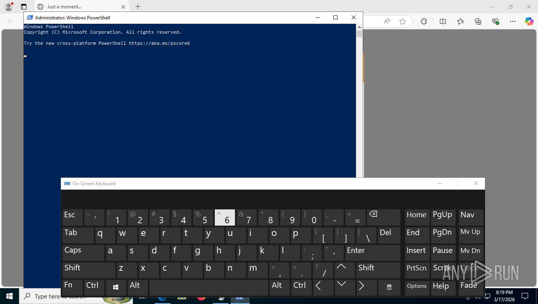
Task: Tap the Del key
Action: (x=389, y=235)
